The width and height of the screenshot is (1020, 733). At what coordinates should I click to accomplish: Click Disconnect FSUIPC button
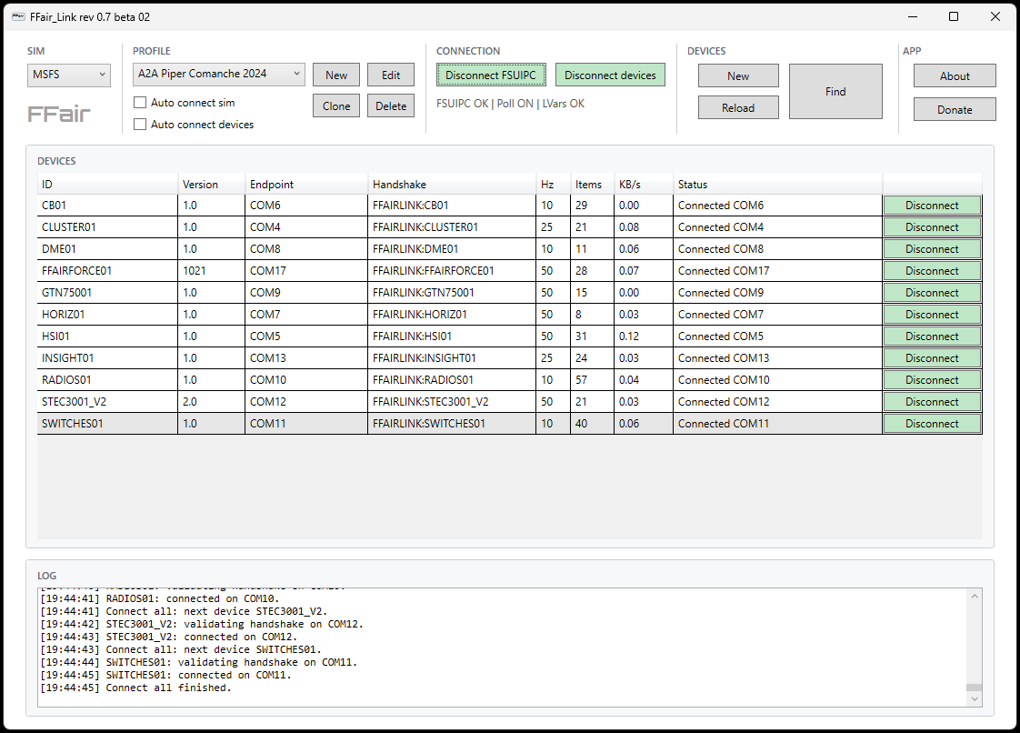(491, 75)
